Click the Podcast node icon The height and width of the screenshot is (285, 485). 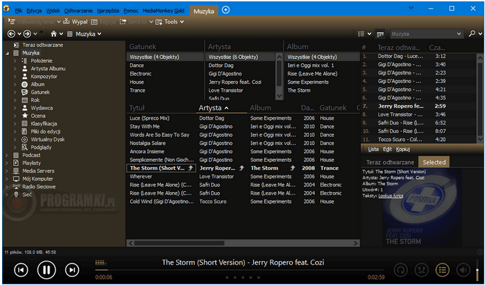click(16, 155)
